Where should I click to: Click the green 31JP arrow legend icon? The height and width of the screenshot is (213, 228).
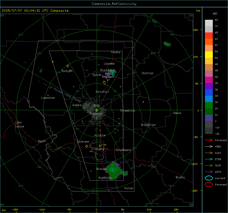(209, 165)
